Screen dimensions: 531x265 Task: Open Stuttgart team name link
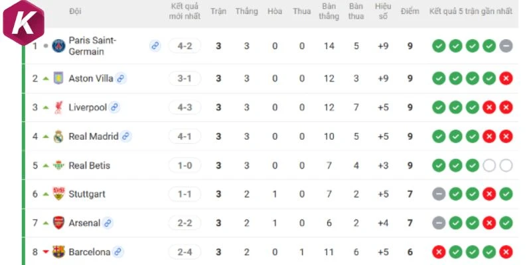pos(87,194)
